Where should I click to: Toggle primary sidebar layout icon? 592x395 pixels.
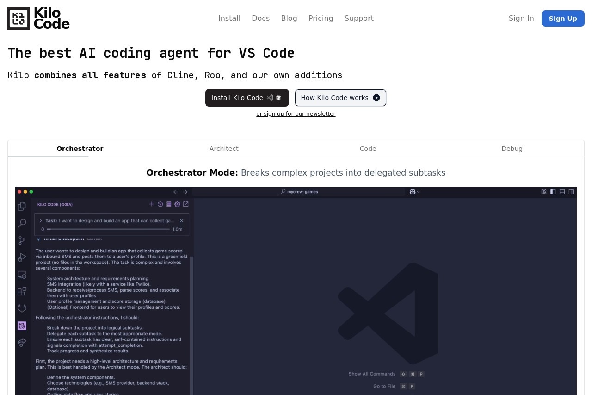[553, 192]
